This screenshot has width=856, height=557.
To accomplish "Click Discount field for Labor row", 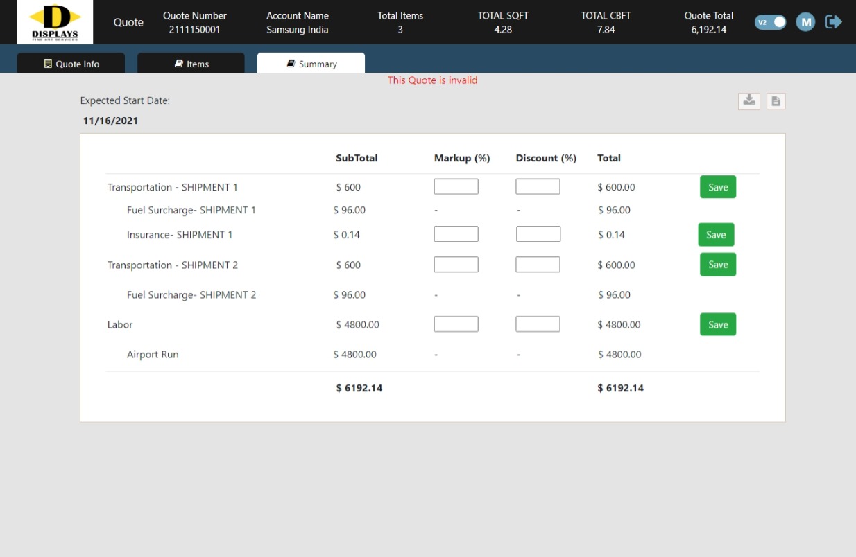I will pyautogui.click(x=538, y=324).
